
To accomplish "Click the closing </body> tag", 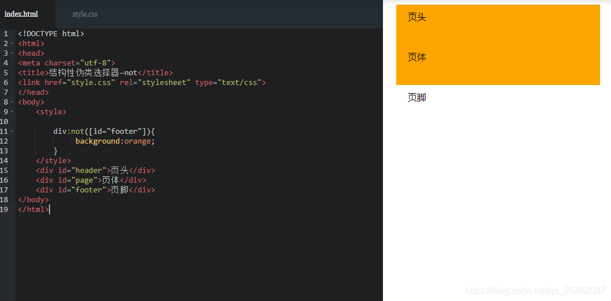I will 33,199.
